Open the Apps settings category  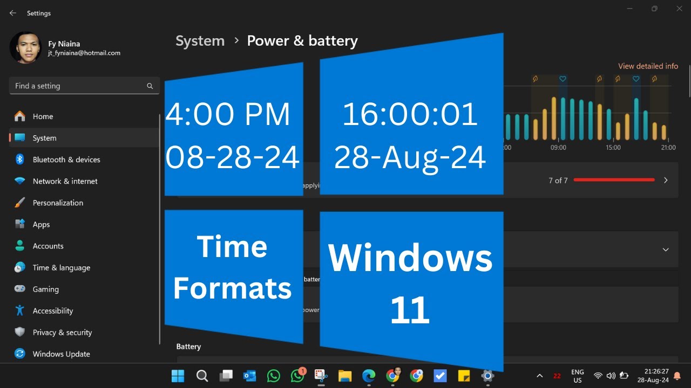pyautogui.click(x=84, y=224)
